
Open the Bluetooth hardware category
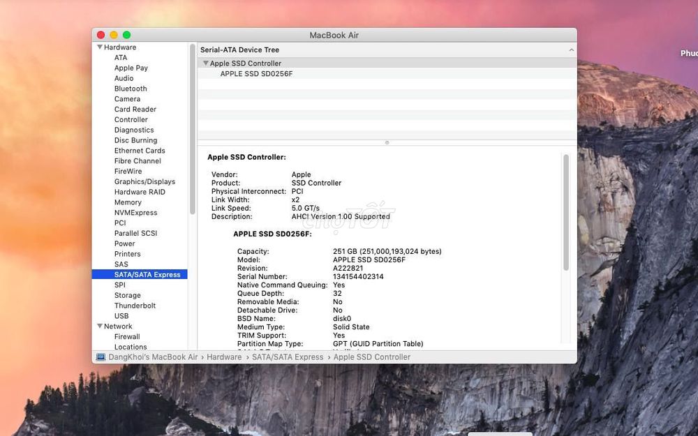point(131,89)
